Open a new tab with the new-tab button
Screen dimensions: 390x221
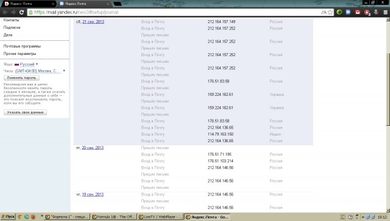click(118, 4)
